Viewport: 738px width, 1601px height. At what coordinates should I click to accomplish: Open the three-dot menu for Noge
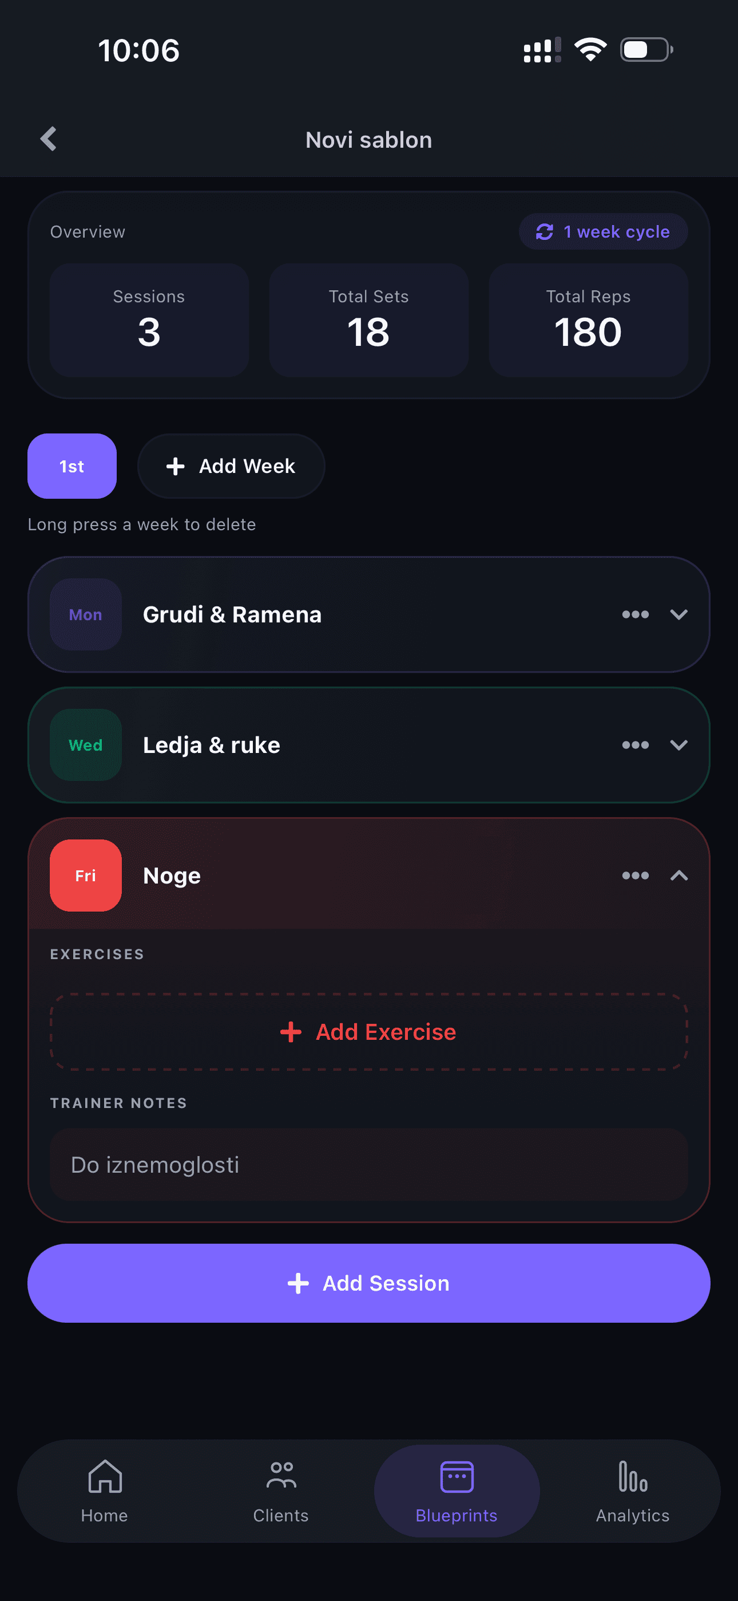tap(635, 876)
